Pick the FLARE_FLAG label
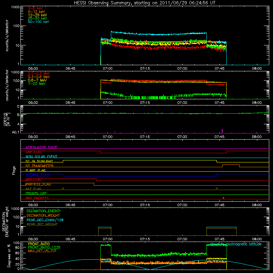The width and height of the screenshot is (273, 273). click(35, 170)
